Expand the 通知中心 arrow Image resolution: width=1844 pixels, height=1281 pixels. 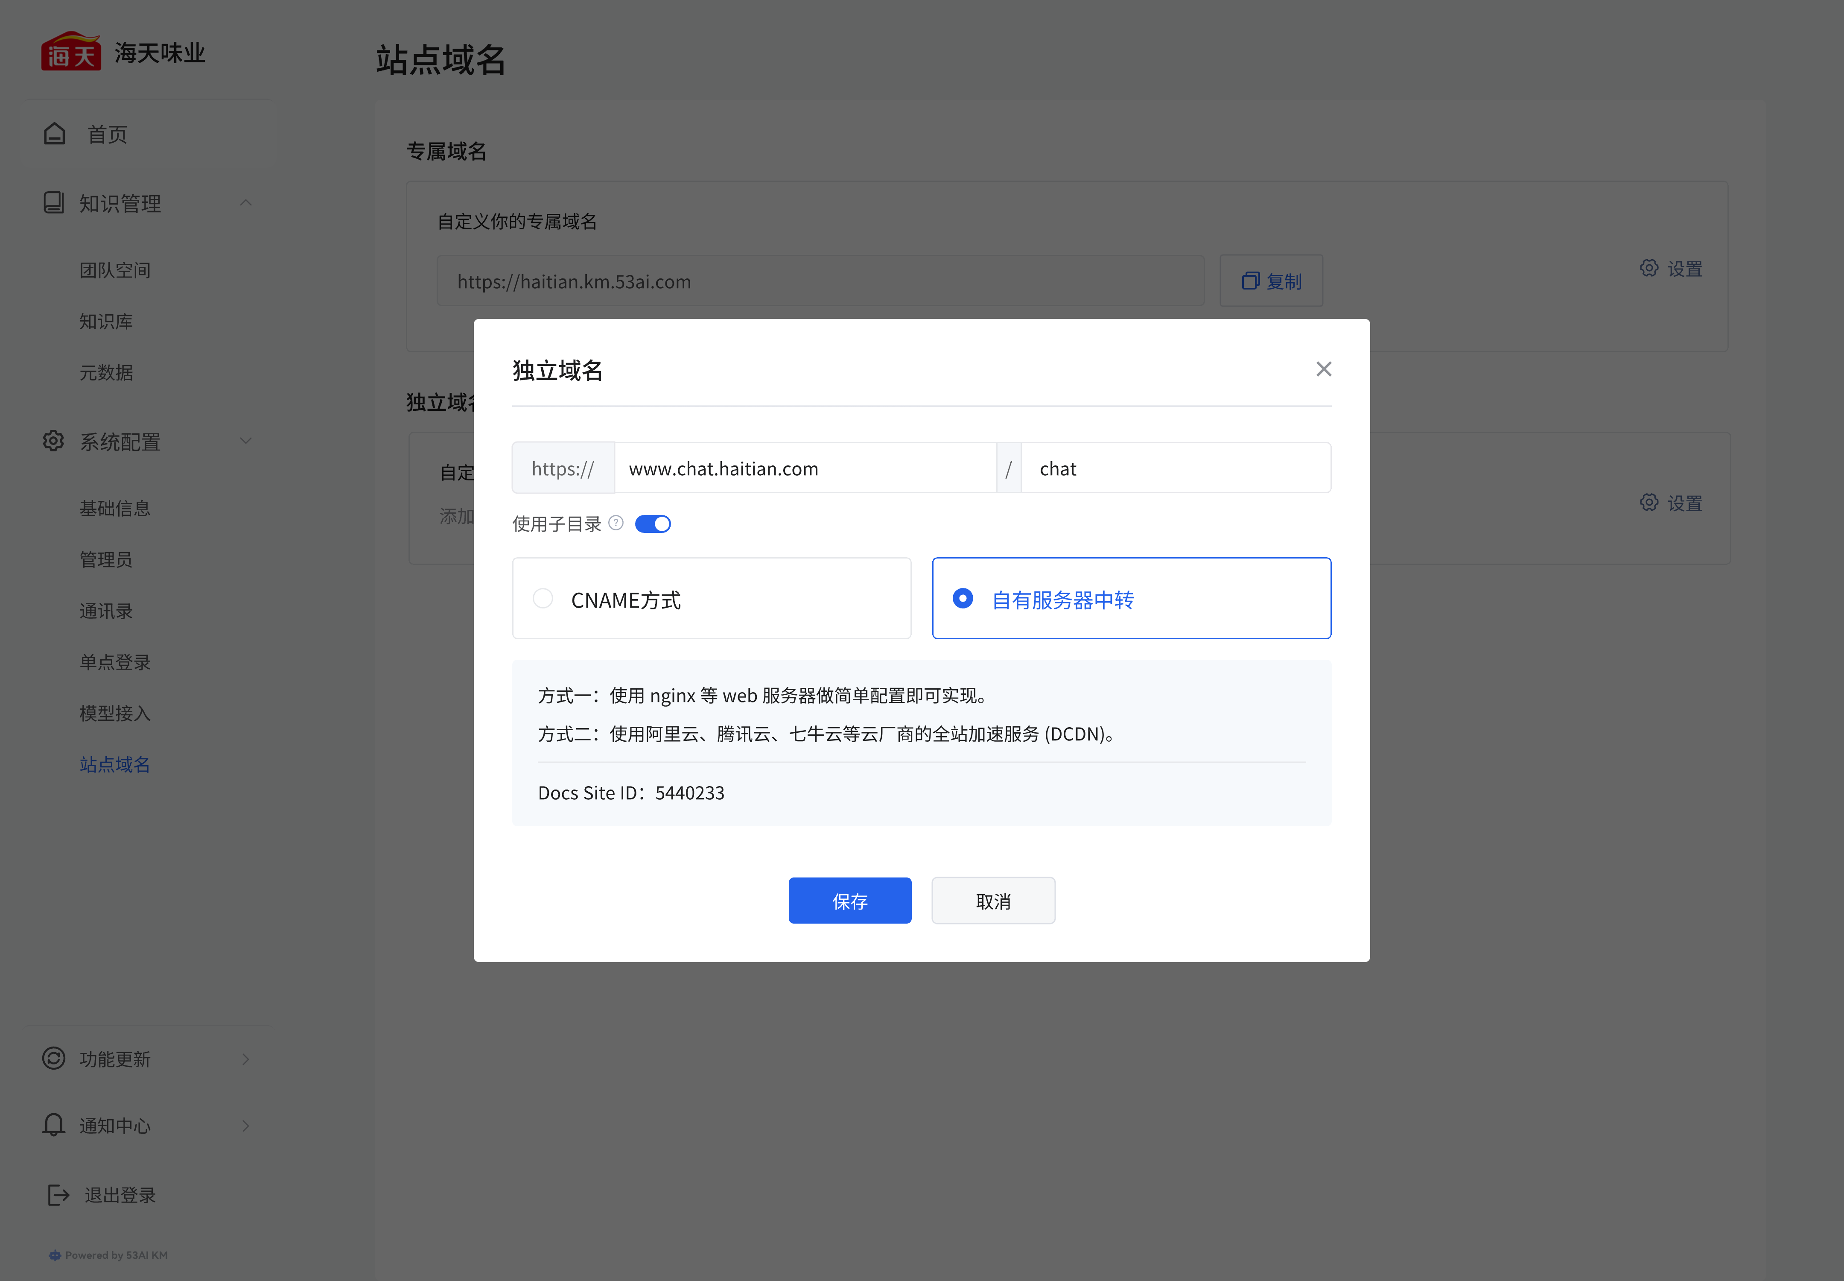coord(245,1126)
